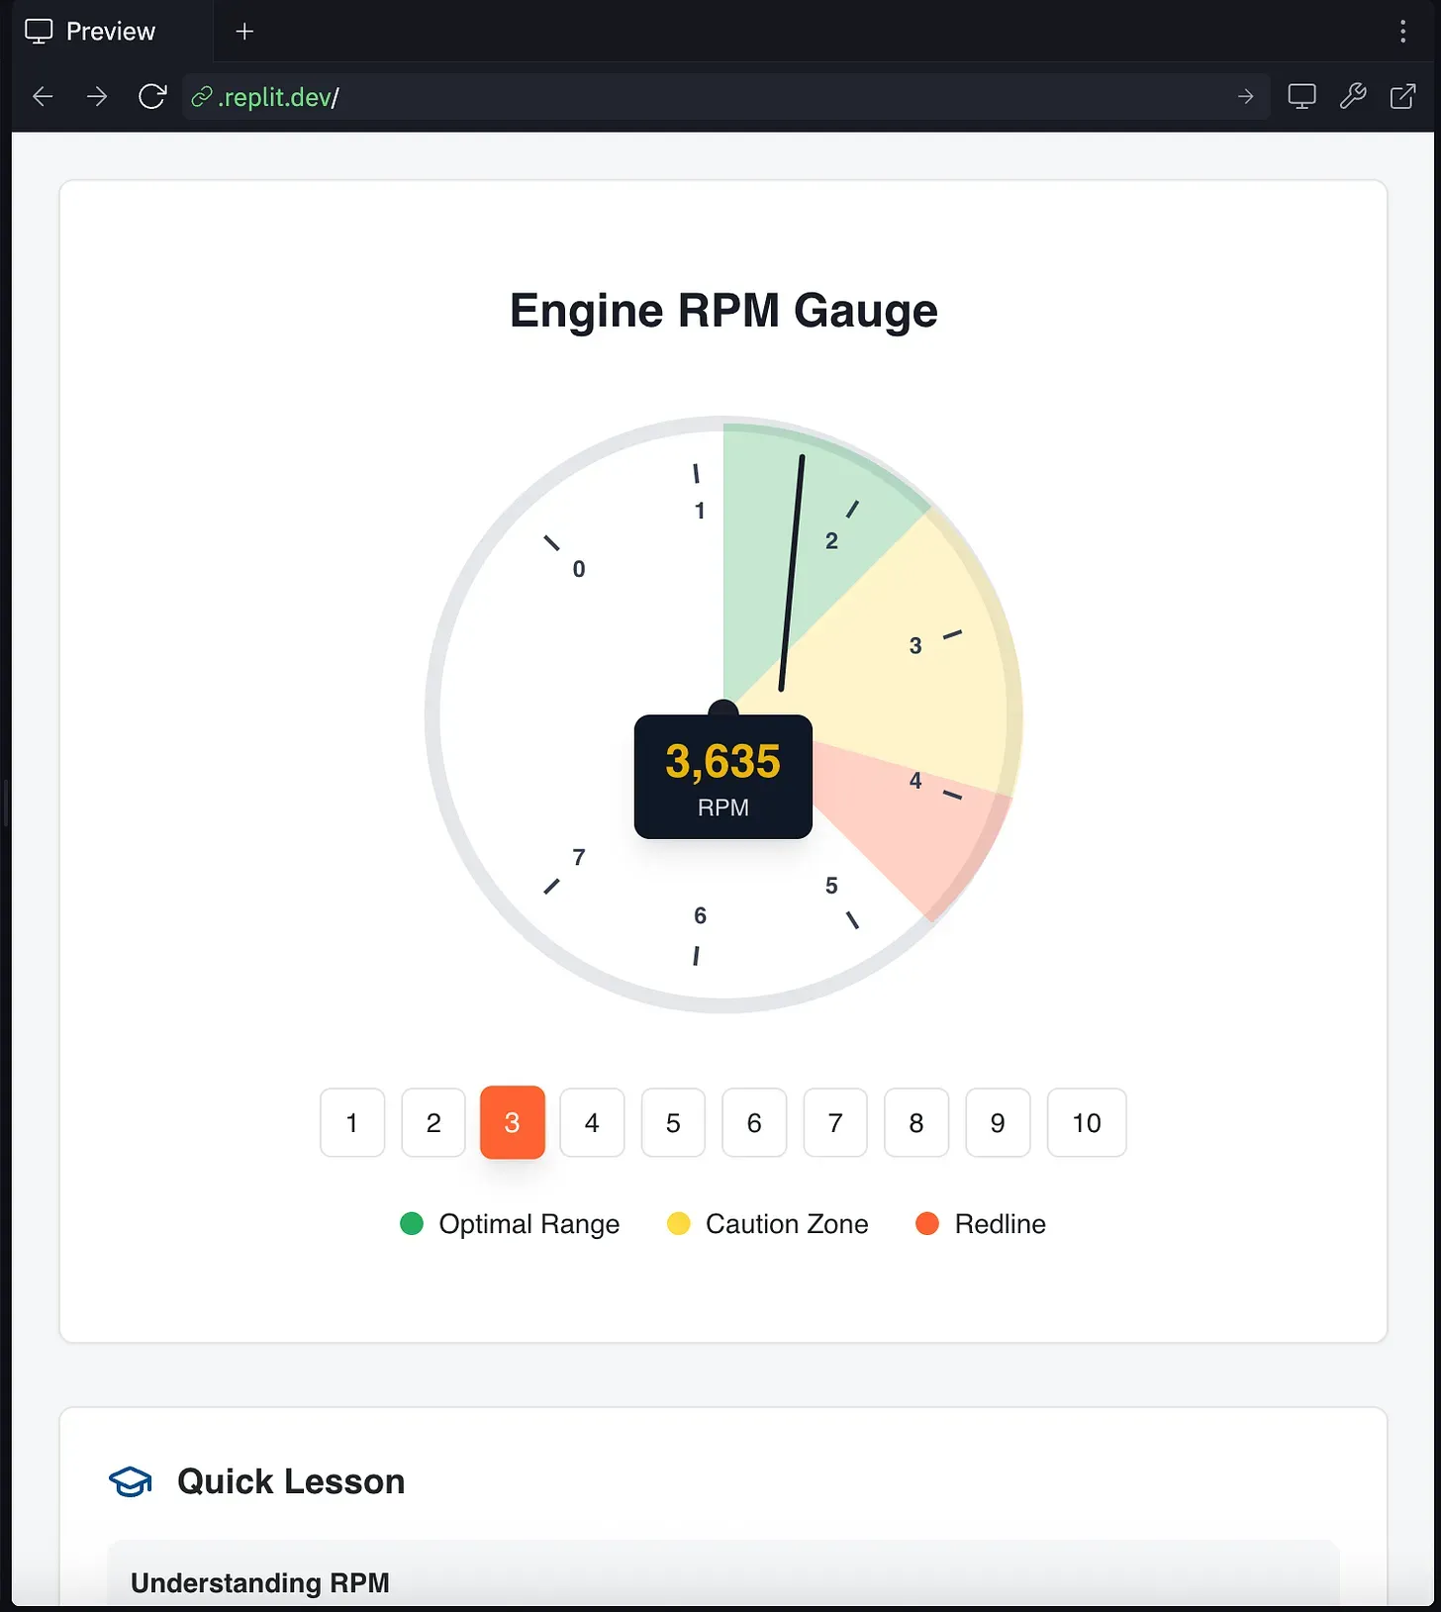1441x1612 pixels.
Task: Click the browser forward arrow
Action: point(97,97)
